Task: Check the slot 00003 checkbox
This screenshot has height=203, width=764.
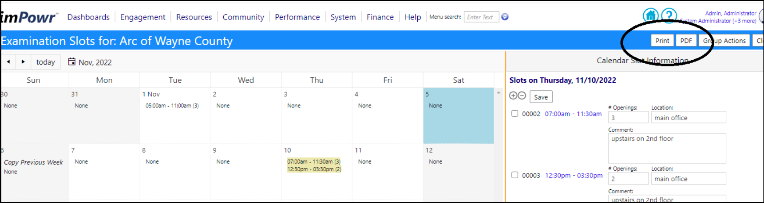Action: (x=515, y=175)
